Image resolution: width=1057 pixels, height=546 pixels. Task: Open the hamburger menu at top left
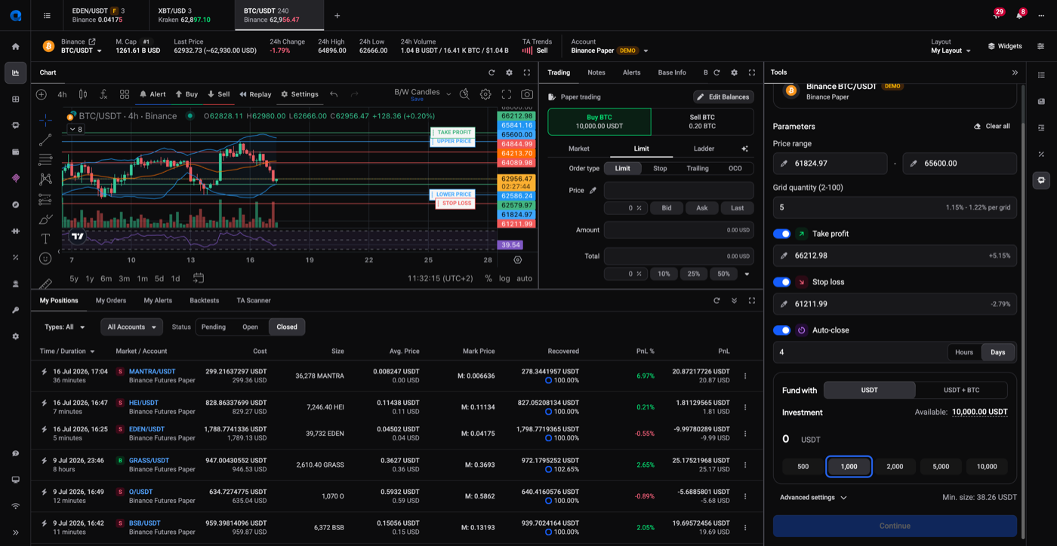tap(47, 15)
